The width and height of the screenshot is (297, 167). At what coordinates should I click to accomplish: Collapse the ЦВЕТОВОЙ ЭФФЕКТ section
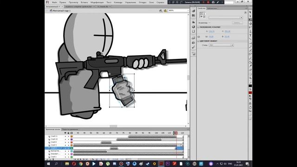coord(198,41)
